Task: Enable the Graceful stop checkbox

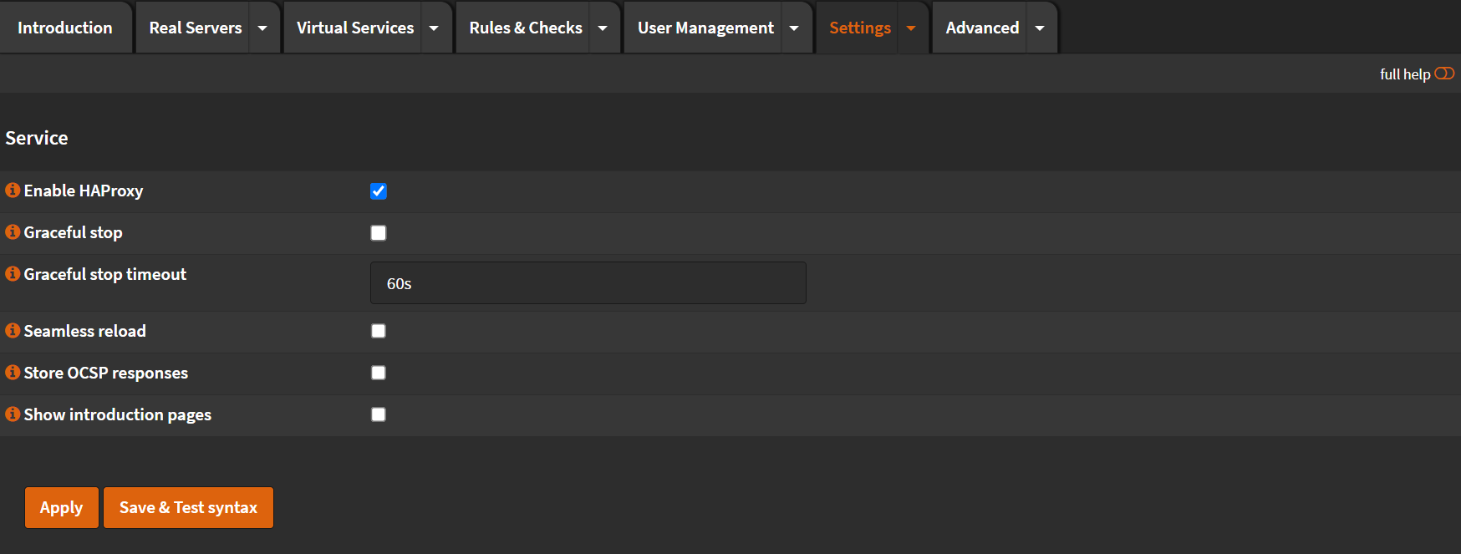Action: [379, 233]
